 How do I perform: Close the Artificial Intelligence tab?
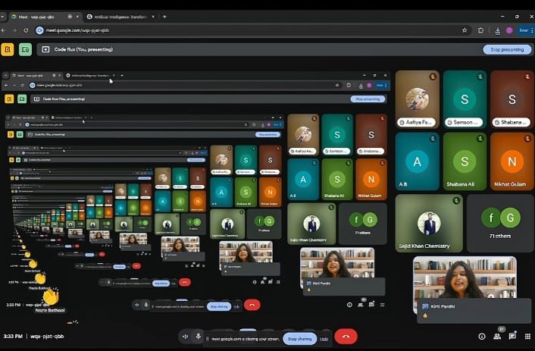tap(153, 17)
